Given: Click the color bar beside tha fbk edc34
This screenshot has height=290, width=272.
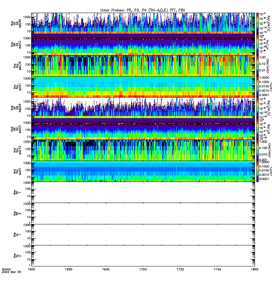Looking at the screenshot, I should (x=257, y=66).
